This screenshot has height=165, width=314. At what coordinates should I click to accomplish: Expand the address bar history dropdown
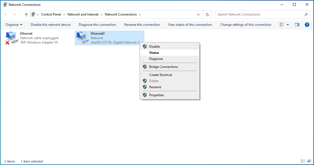[198, 14]
